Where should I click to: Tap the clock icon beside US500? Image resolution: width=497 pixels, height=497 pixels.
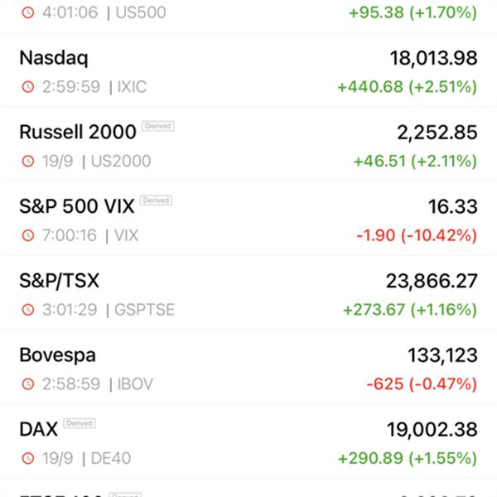pos(28,12)
